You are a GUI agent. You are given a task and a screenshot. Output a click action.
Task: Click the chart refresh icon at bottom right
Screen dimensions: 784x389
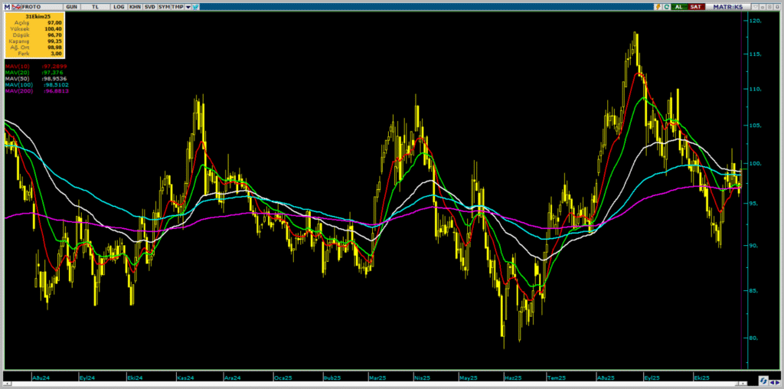tap(763, 381)
